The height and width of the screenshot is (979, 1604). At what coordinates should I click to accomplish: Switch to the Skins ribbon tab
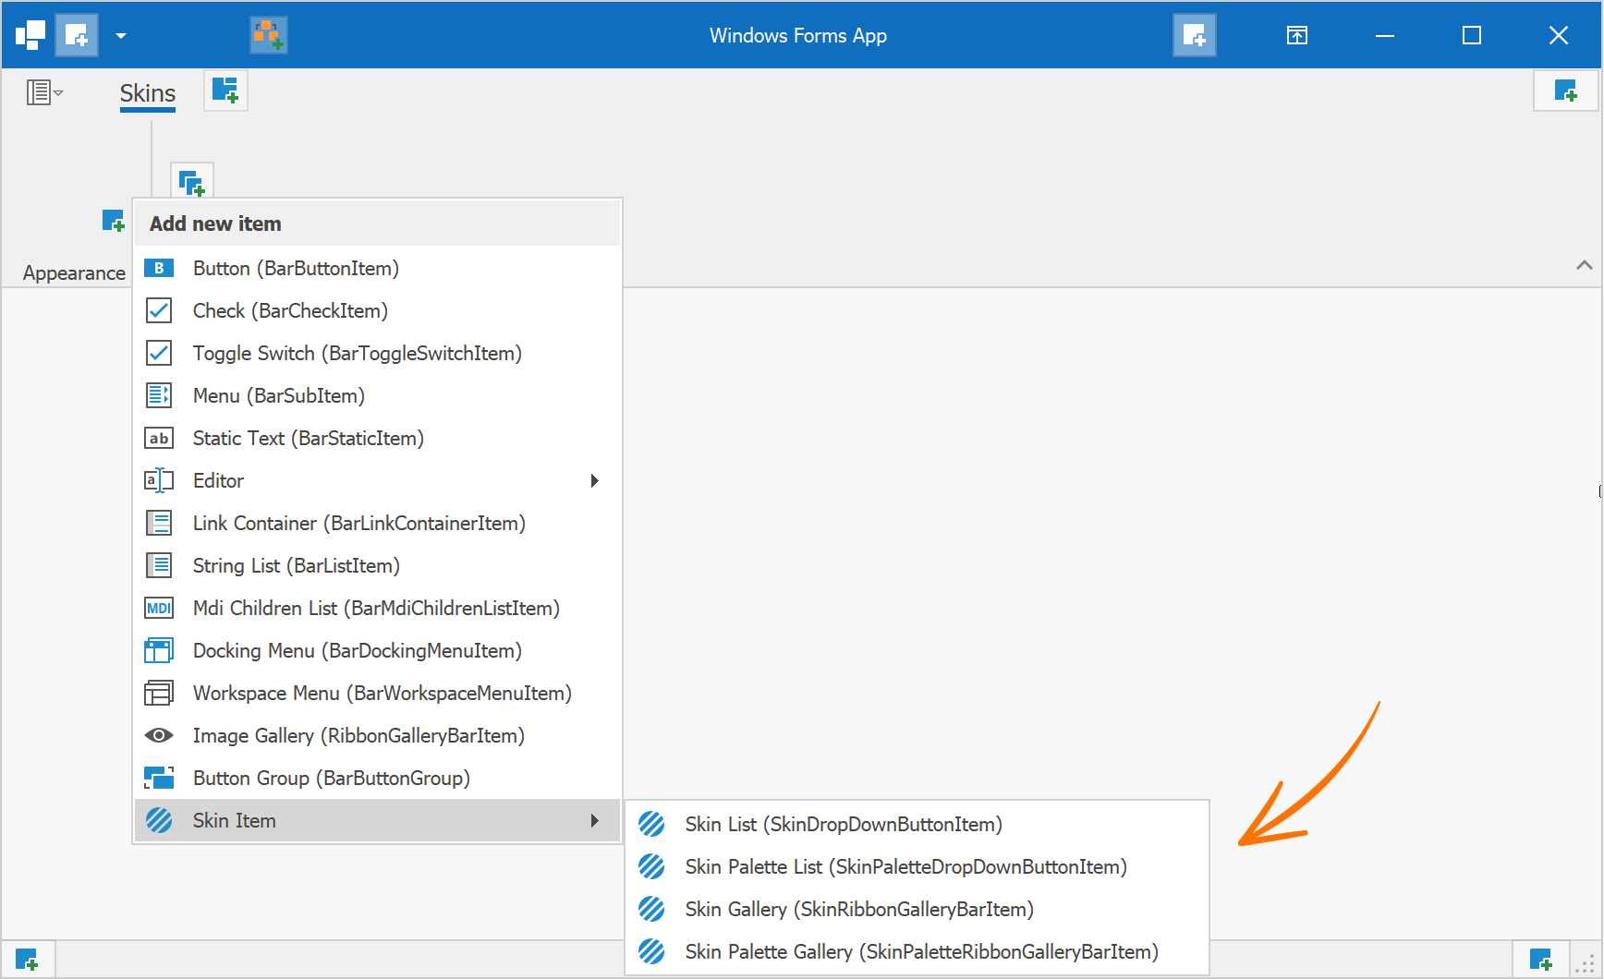(147, 92)
